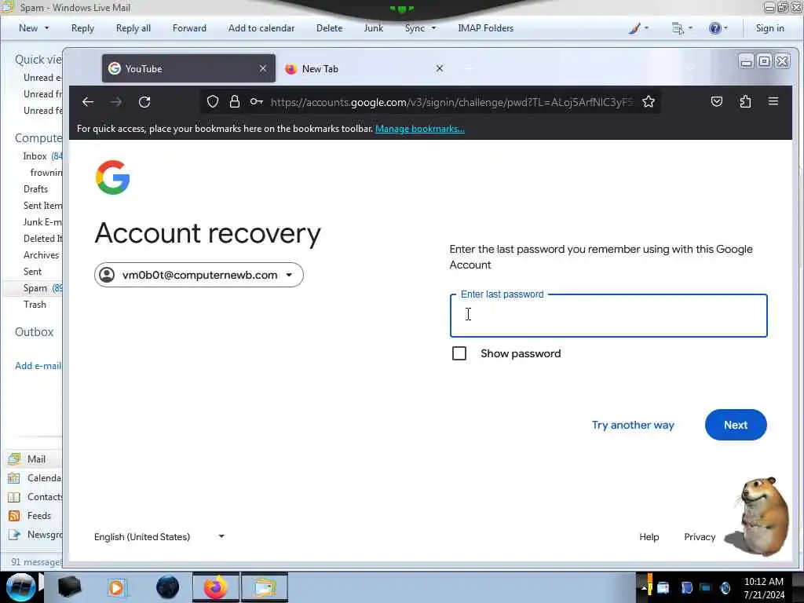
Task: Click Delete in Windows Live Mail toolbar
Action: point(329,28)
